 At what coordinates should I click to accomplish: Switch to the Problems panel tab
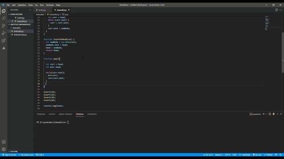pos(41,114)
